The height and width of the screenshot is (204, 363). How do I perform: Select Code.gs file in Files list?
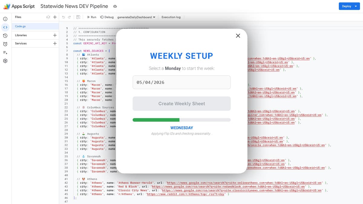coord(35,26)
